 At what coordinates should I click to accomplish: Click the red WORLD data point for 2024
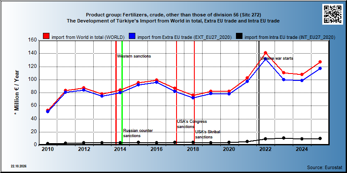click(302, 74)
